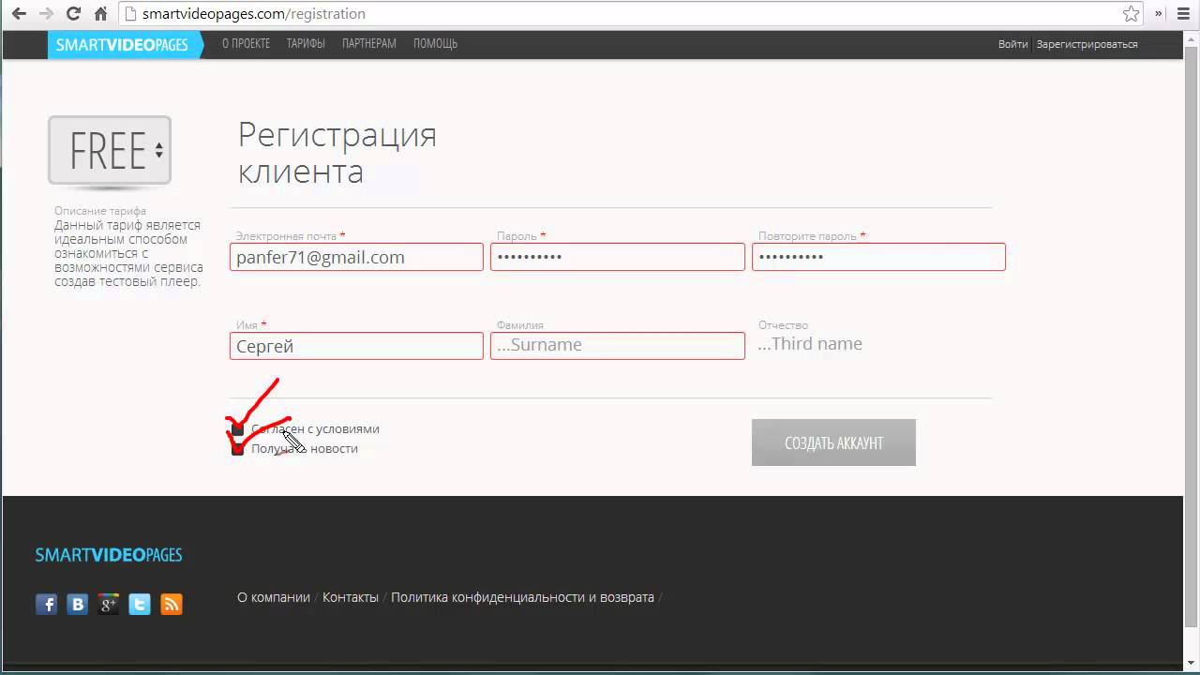Open the Chrome menu icon
Viewport: 1200px width, 675px height.
(x=1185, y=14)
